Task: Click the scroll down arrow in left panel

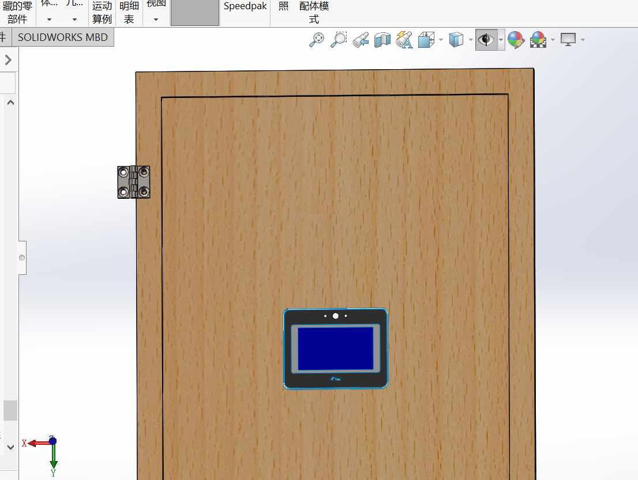Action: pos(11,447)
